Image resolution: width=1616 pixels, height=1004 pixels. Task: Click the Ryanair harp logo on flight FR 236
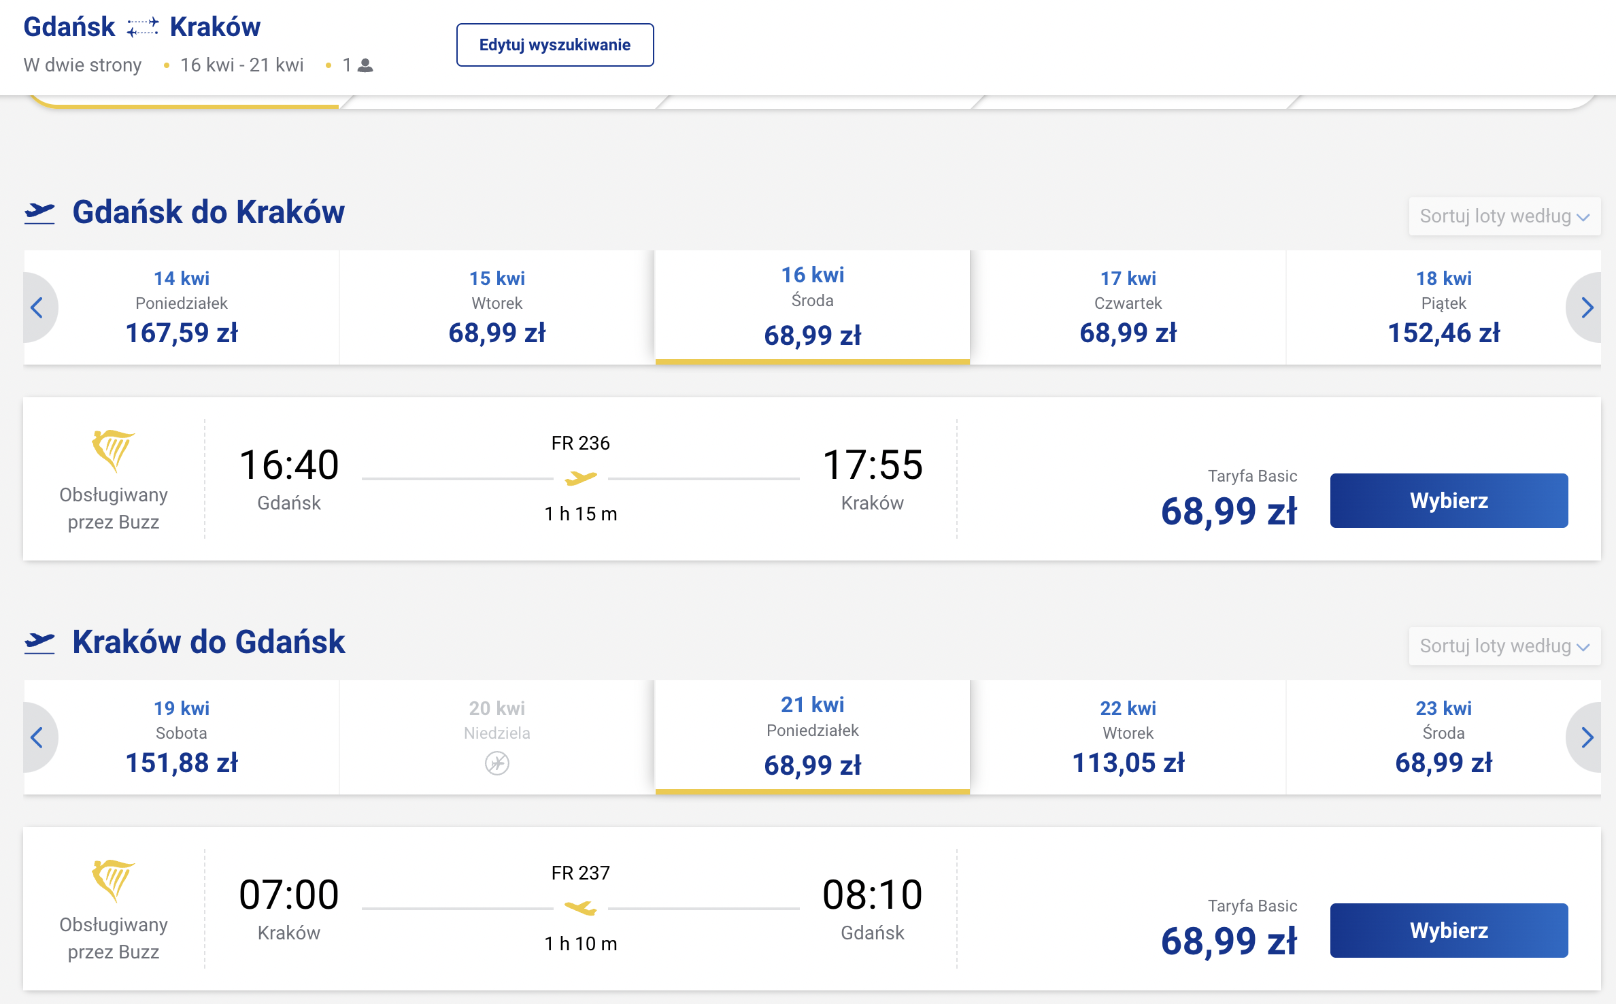pyautogui.click(x=113, y=450)
